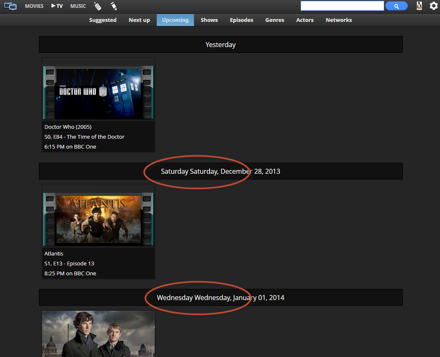Click the pencil edit icon
Image resolution: width=440 pixels, height=357 pixels.
tap(113, 6)
